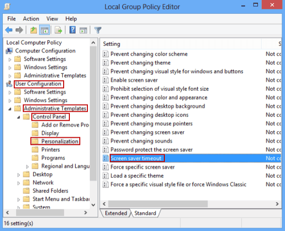Select the Personalization tree item
This screenshot has width=285, height=231.
(x=60, y=142)
